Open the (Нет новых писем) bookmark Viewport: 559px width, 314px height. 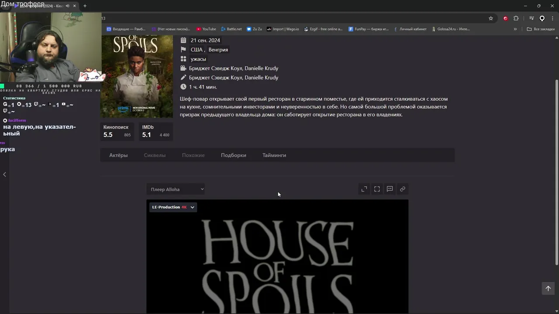tap(171, 29)
